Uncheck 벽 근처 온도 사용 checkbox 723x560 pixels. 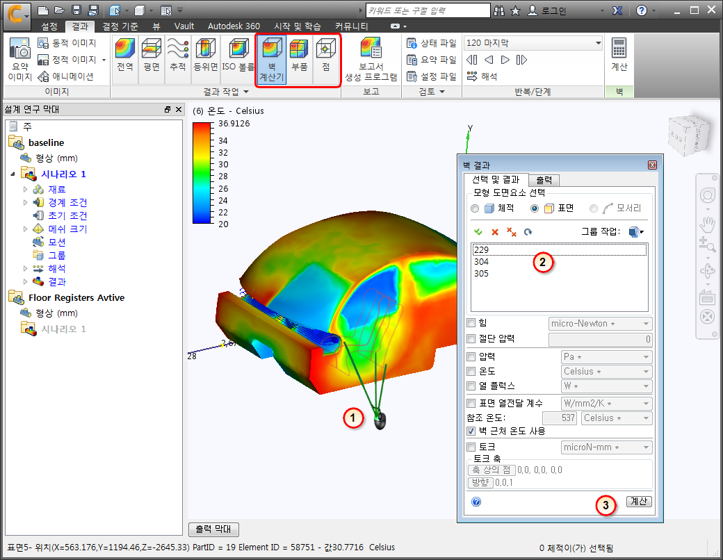471,431
